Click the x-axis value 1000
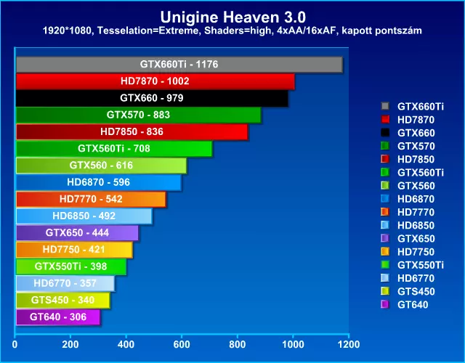 [293, 345]
